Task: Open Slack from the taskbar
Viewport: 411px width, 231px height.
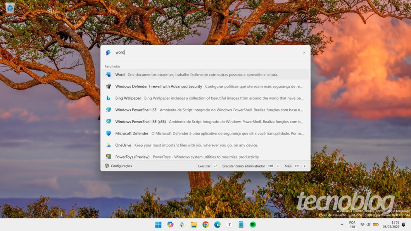Action: [x=182, y=225]
